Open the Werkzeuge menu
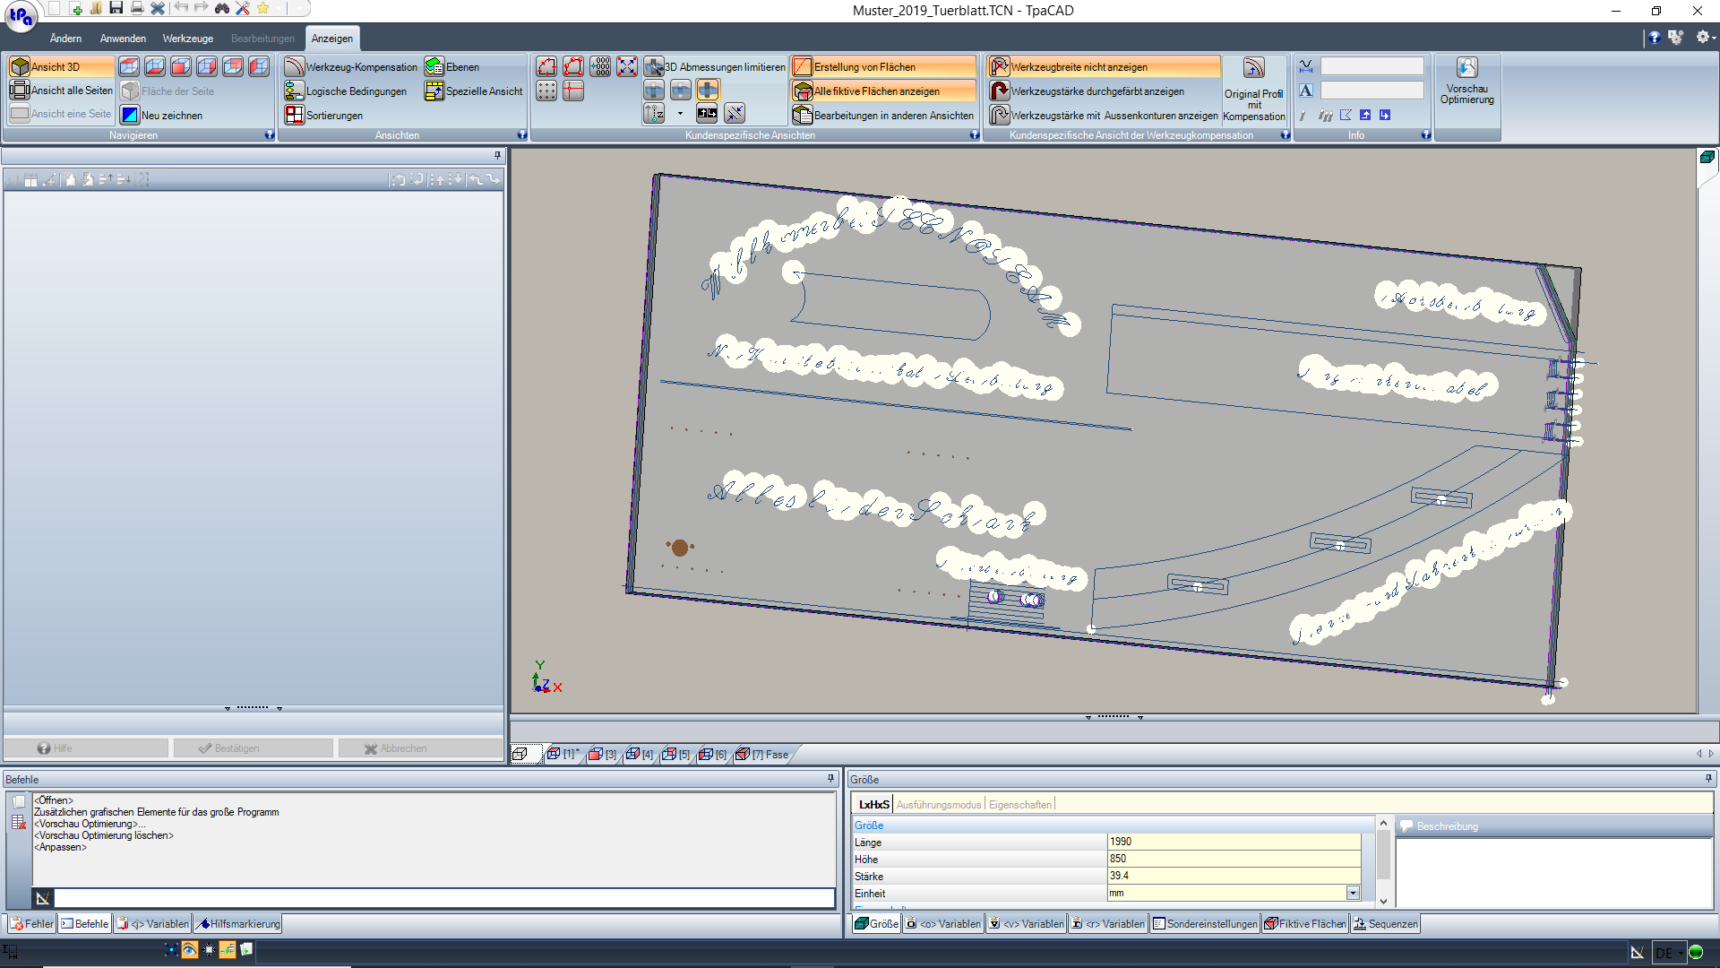 point(187,39)
